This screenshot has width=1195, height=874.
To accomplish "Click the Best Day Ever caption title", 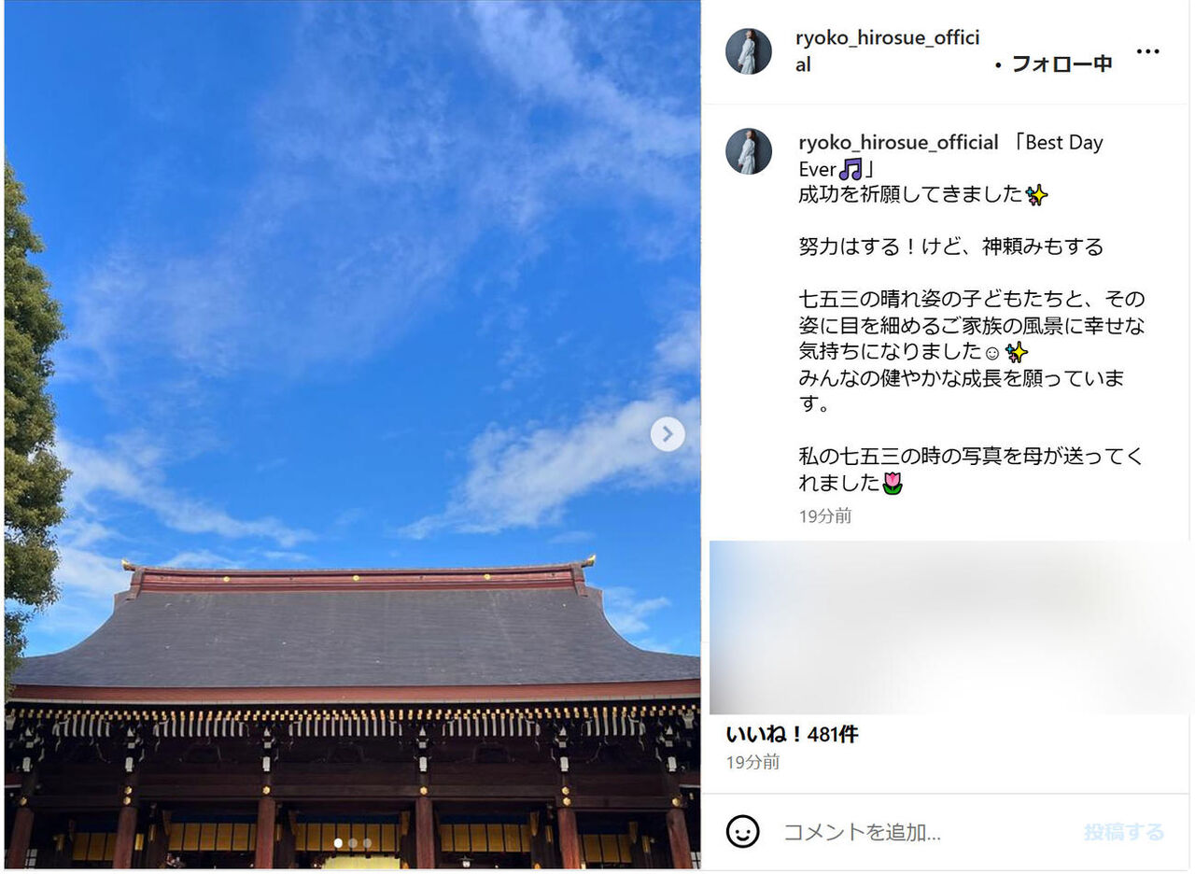I will [x=951, y=156].
